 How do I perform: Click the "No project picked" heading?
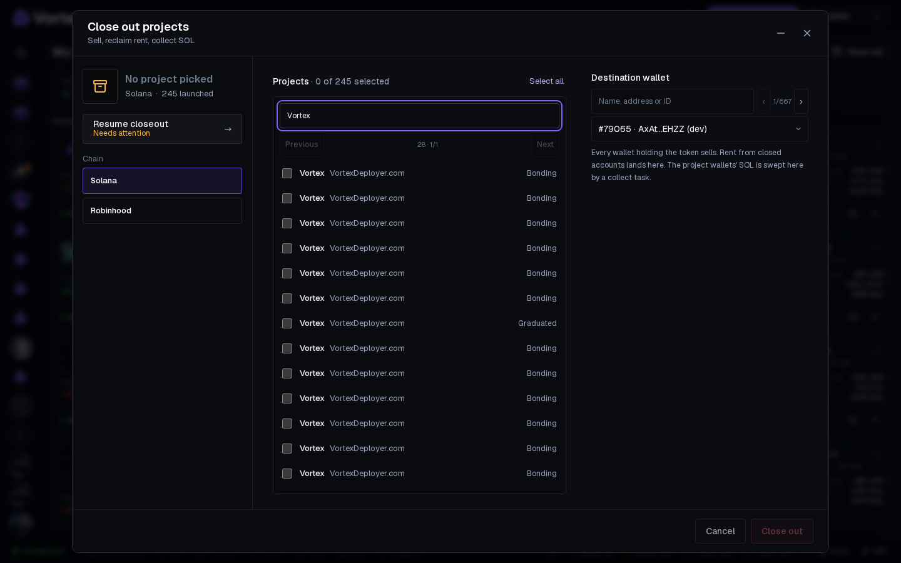169,79
